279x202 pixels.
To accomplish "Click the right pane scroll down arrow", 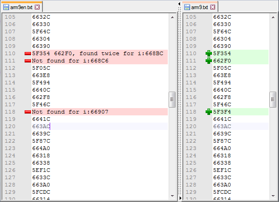I will click(x=273, y=196).
